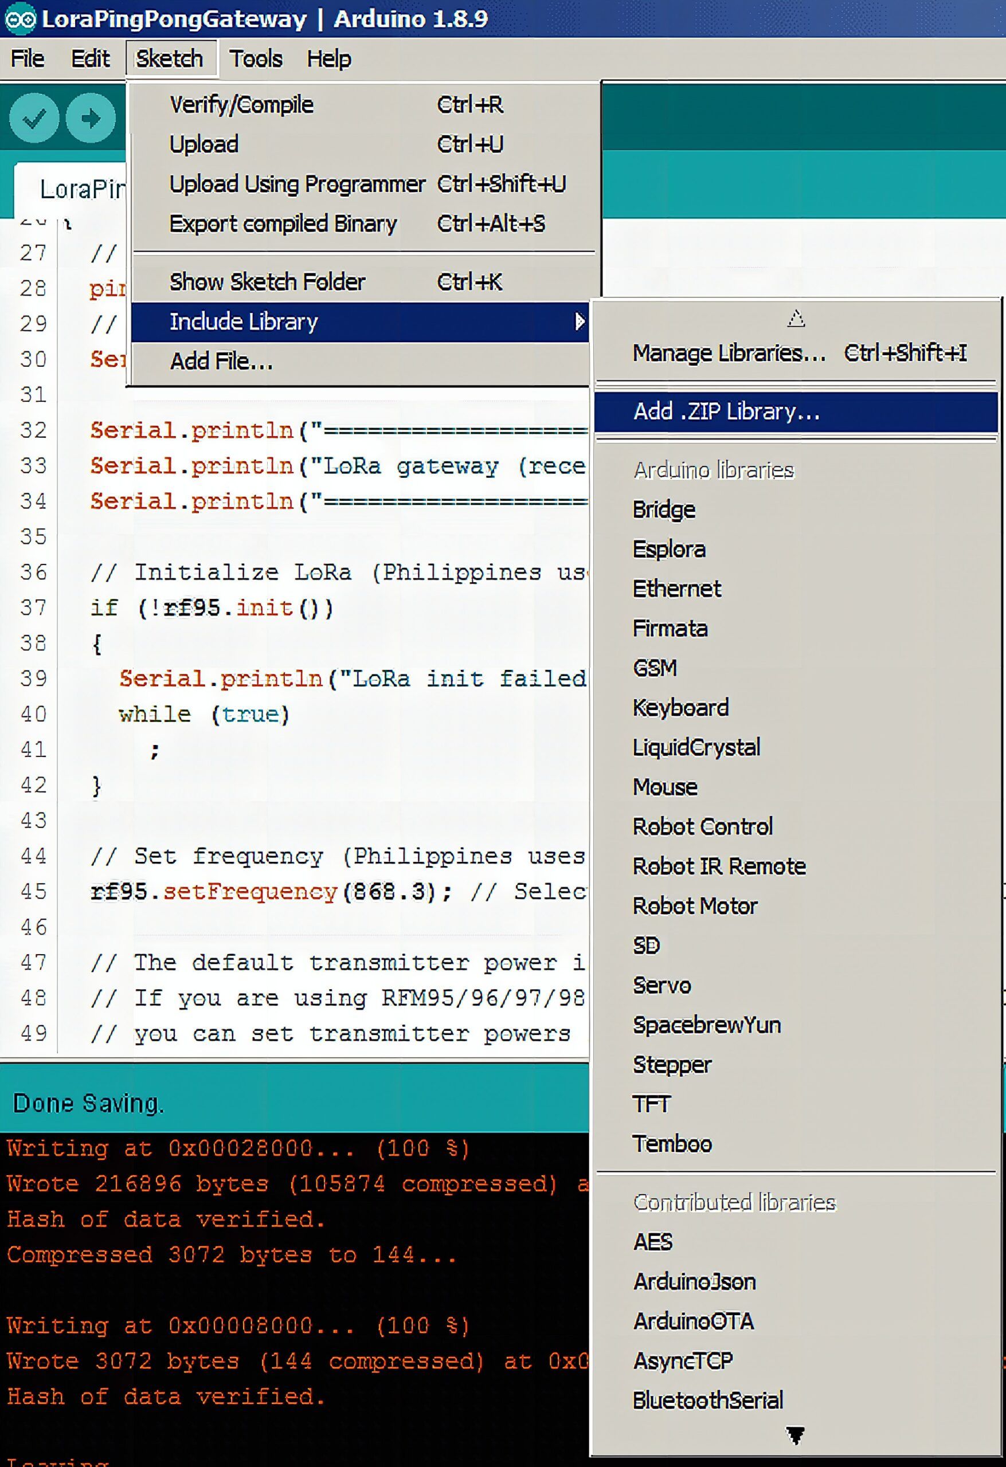This screenshot has height=1467, width=1006.
Task: Click code line 45 setFrequency in editor
Action: (x=250, y=892)
